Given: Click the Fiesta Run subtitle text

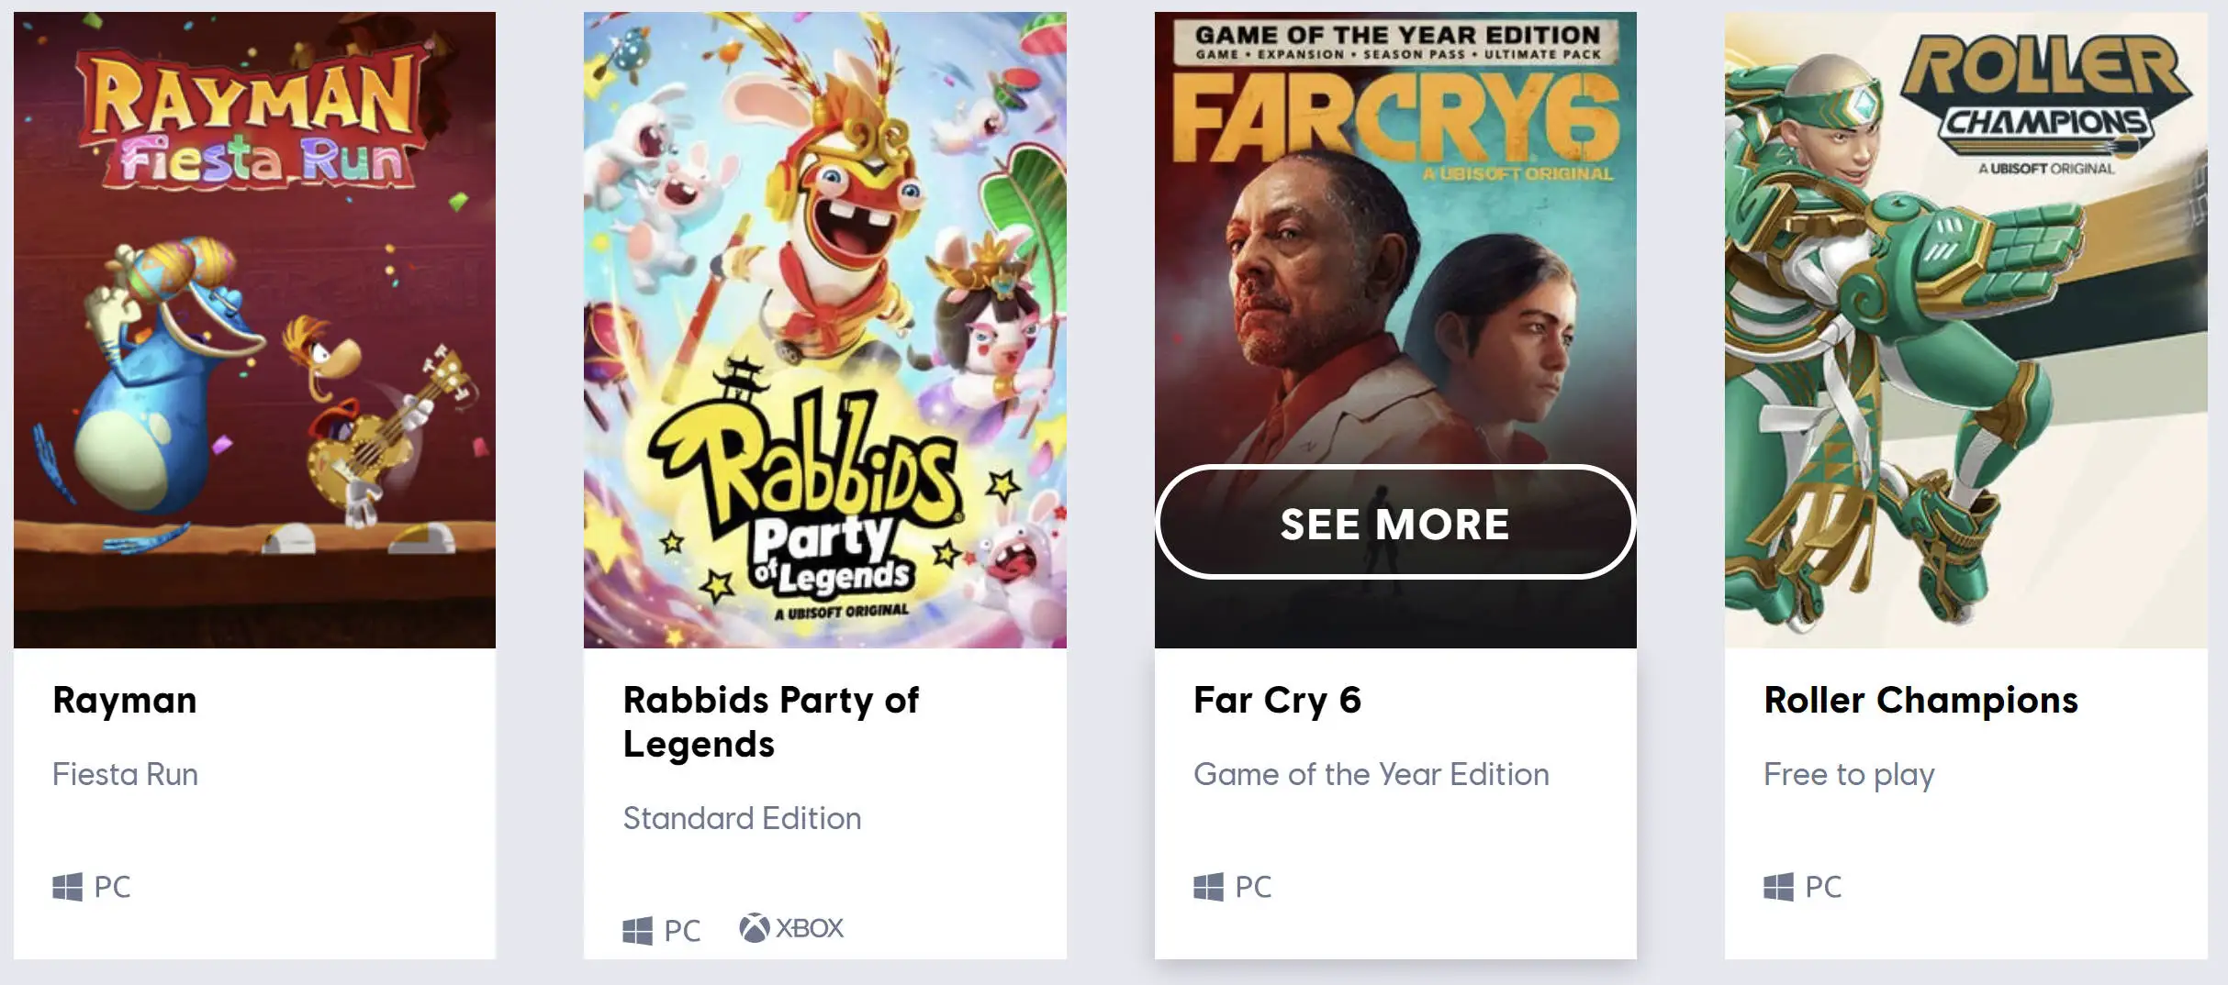Looking at the screenshot, I should 125,775.
